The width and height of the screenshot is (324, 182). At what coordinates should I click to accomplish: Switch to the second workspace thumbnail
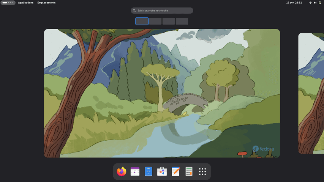pyautogui.click(x=155, y=21)
